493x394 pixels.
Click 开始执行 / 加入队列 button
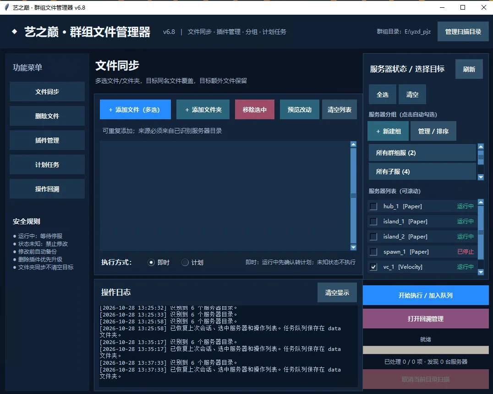[426, 295]
